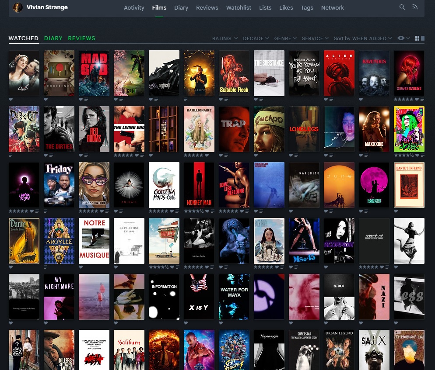Open the review icon under Poor Things
This screenshot has height=370, width=435.
tap(282, 267)
